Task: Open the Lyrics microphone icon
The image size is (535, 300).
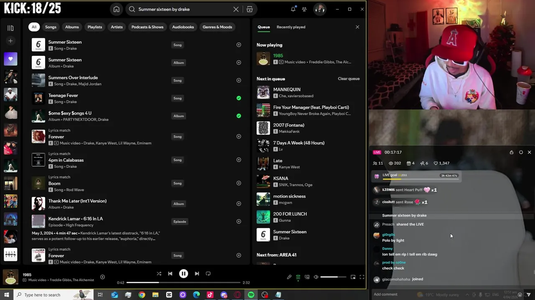Action: point(289,277)
